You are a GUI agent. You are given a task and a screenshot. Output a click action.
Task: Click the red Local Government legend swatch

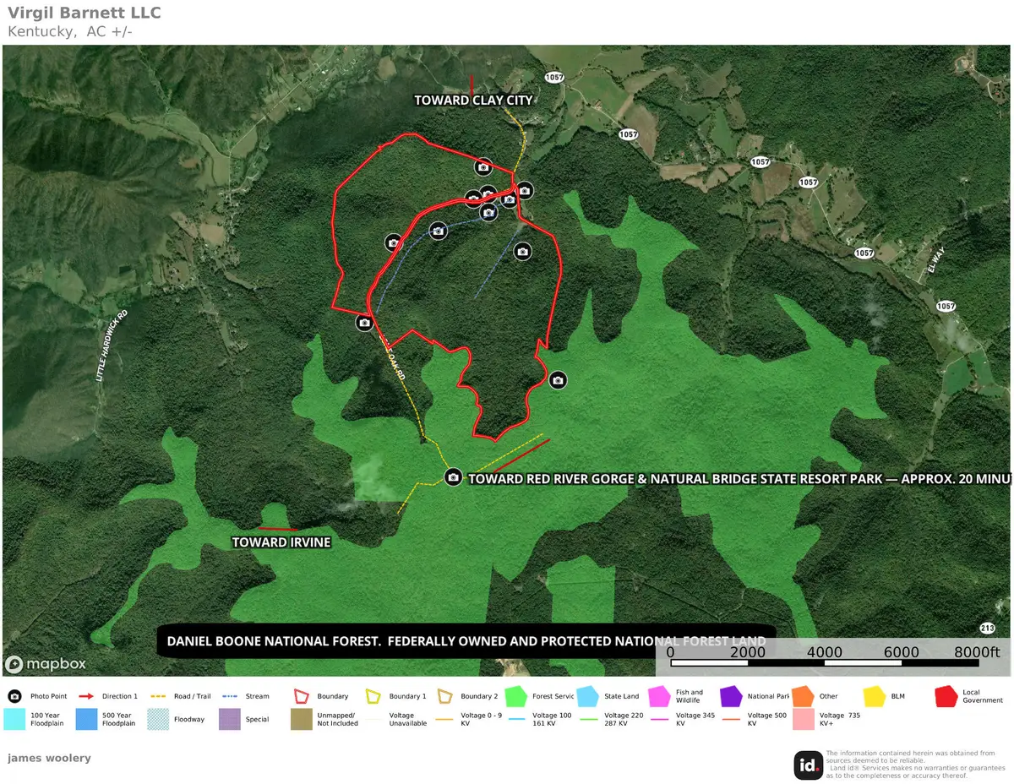pos(946,697)
